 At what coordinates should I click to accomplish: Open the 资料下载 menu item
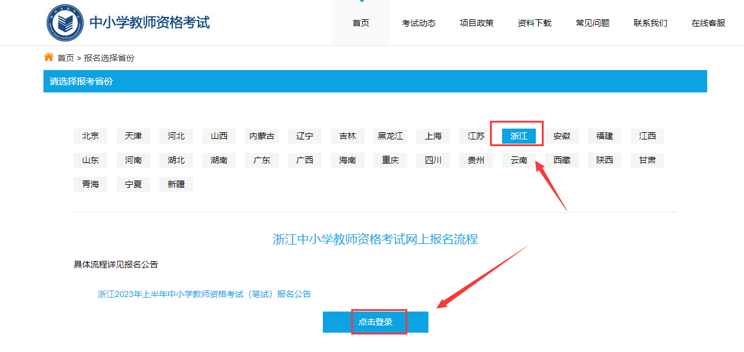[x=534, y=22]
